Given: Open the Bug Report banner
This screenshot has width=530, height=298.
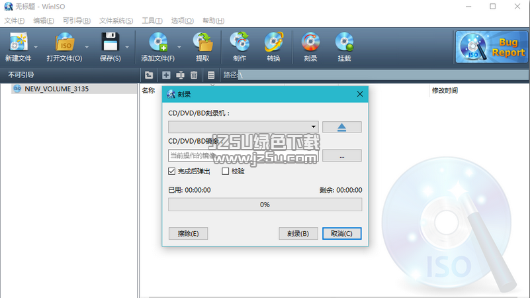Looking at the screenshot, I should pyautogui.click(x=492, y=47).
